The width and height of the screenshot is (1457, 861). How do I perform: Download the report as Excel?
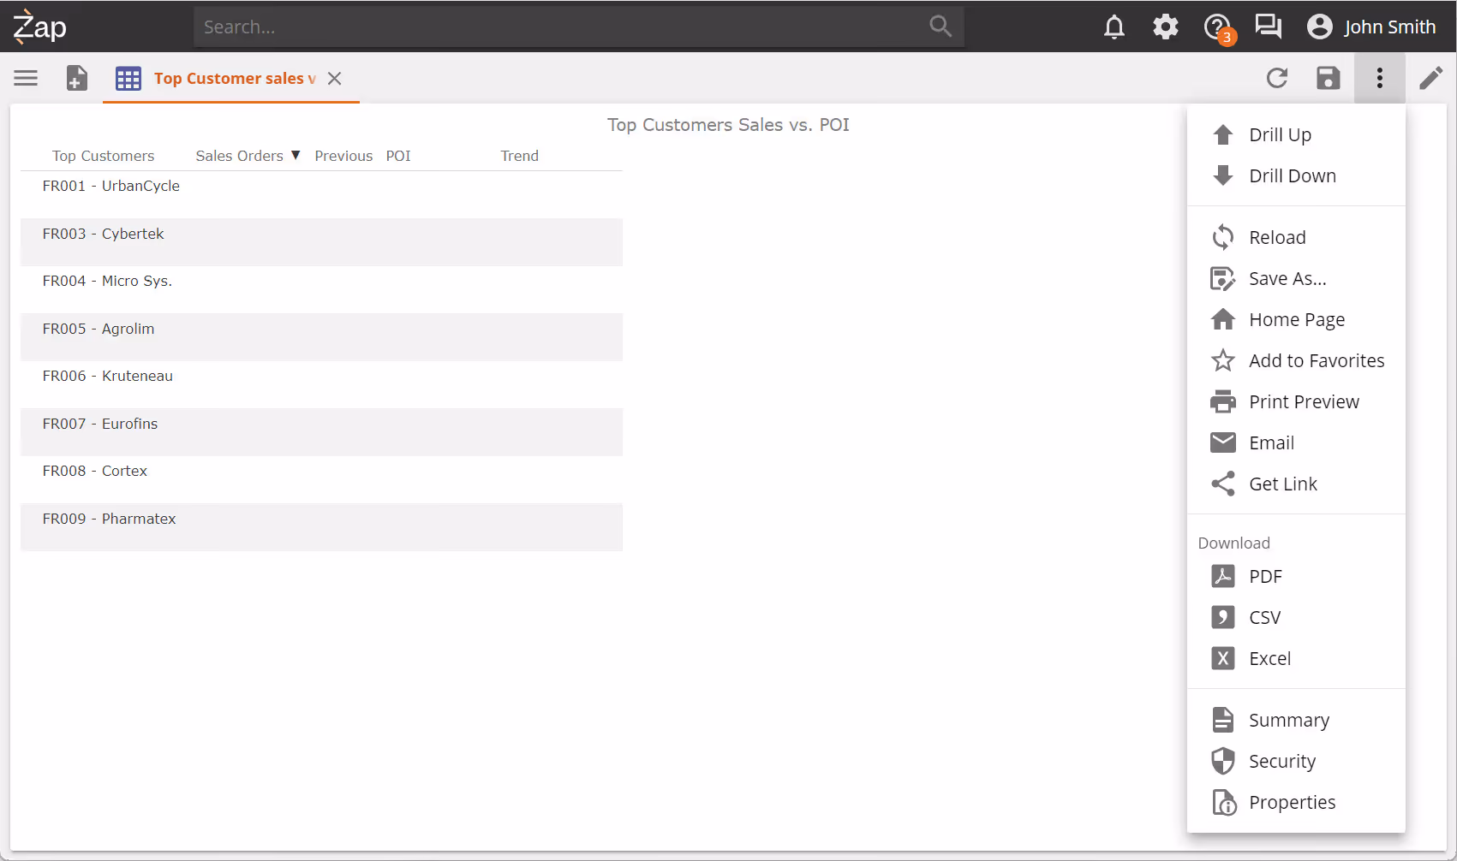coord(1269,659)
